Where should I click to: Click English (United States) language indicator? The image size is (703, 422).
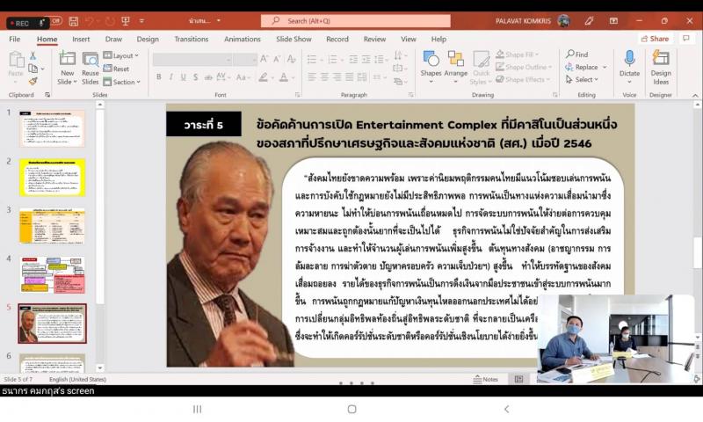(77, 380)
